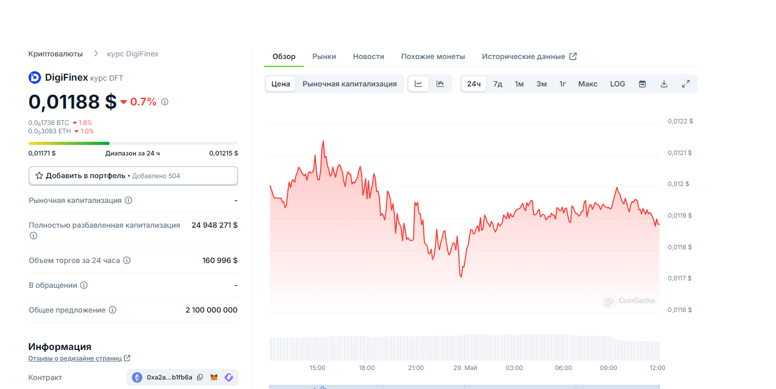Click the price 0,01188 $ text
The height and width of the screenshot is (389, 776).
(x=72, y=101)
